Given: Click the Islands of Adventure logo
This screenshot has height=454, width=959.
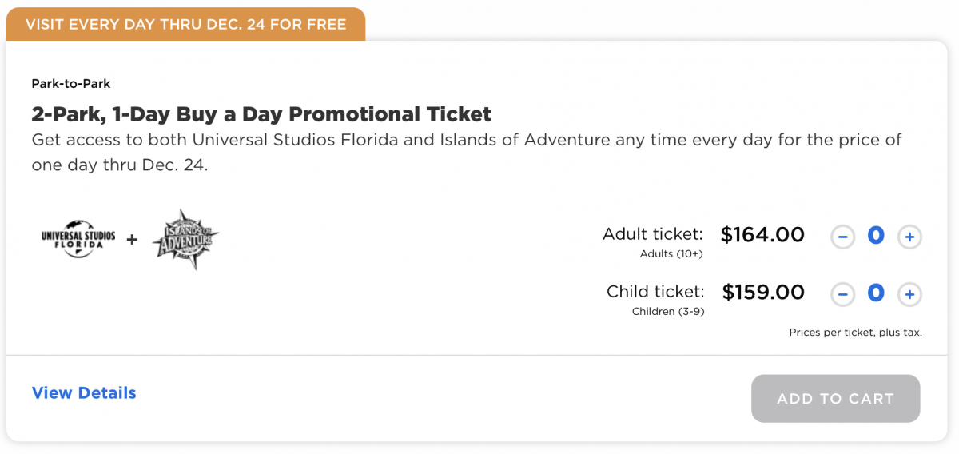Looking at the screenshot, I should click(x=185, y=239).
